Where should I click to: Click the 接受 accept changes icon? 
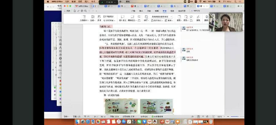(178, 17)
